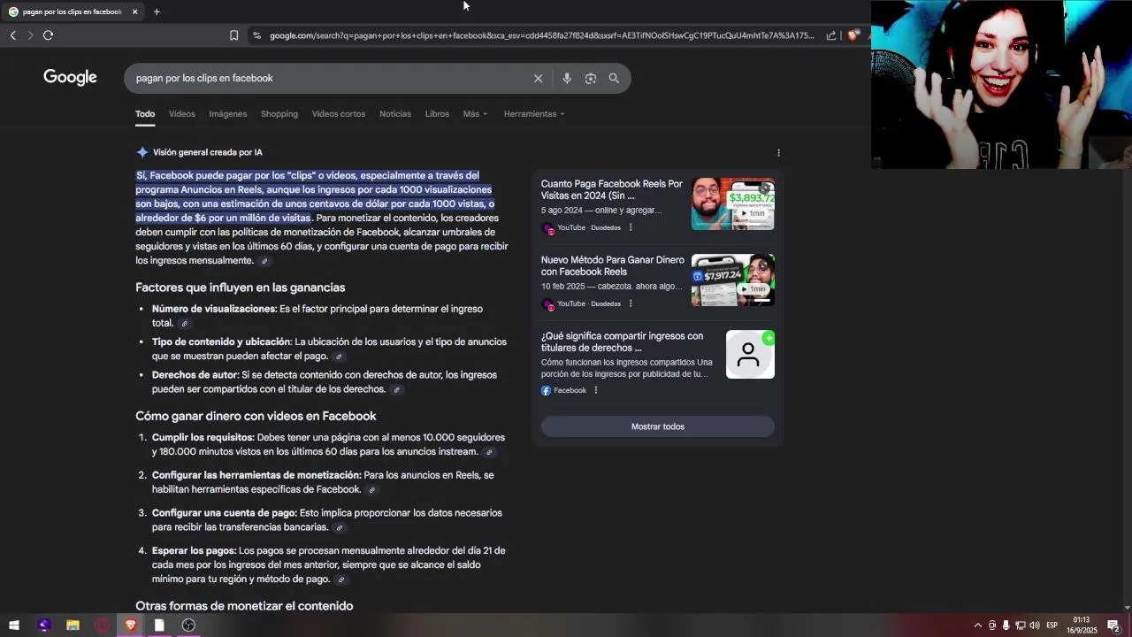
Task: Click the browser address bar URL
Action: coord(541,35)
